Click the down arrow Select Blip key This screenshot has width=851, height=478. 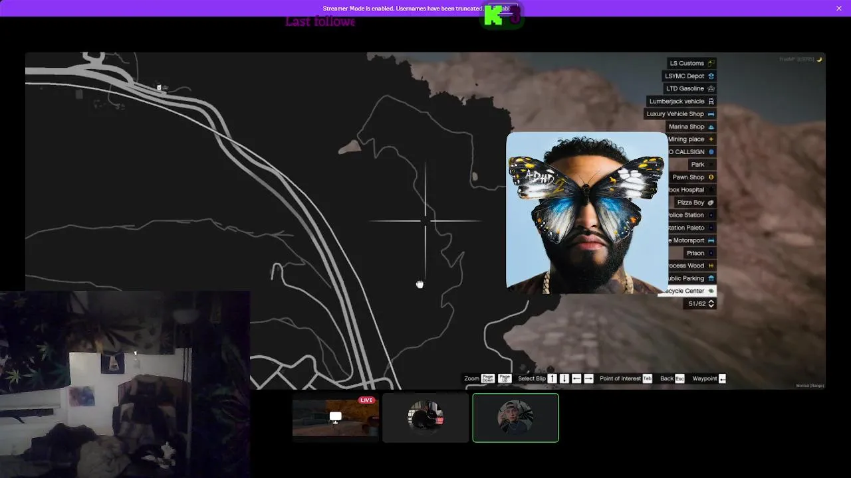(x=564, y=378)
